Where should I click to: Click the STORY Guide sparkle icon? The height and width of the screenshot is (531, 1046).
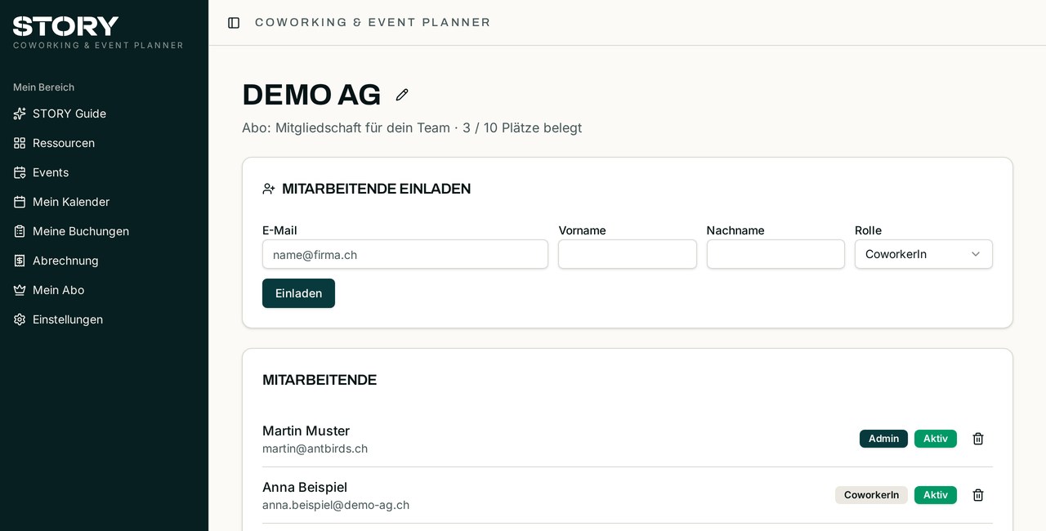[20, 114]
